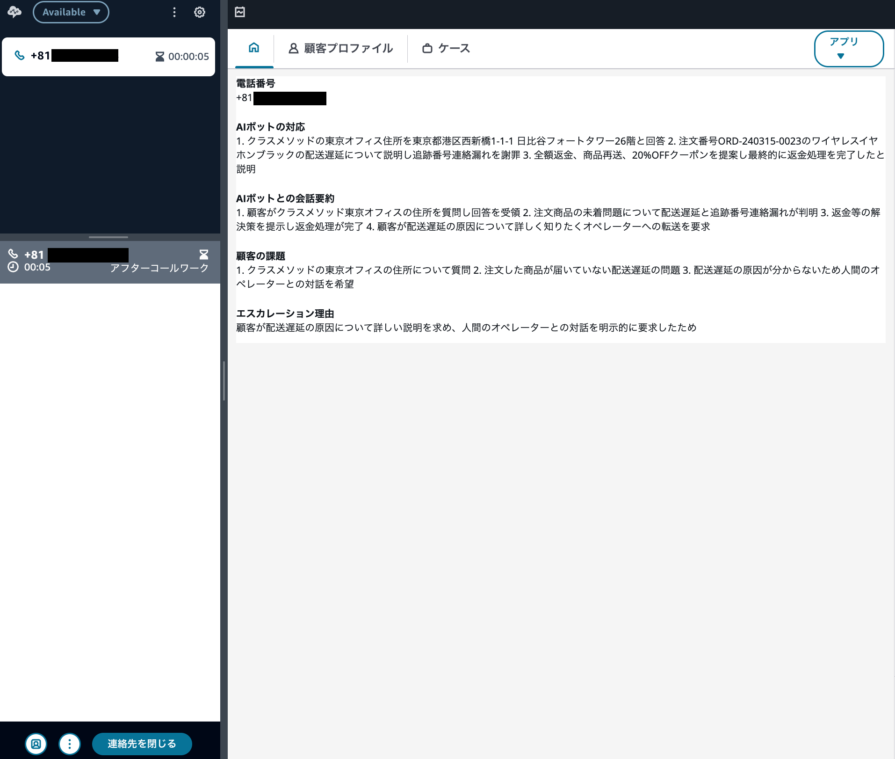The width and height of the screenshot is (895, 759).
Task: Open the three-dot menu at the top
Action: pyautogui.click(x=174, y=13)
